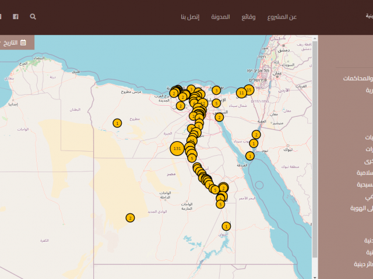Go to المدونة blog page
The image size is (373, 279).
(x=220, y=17)
